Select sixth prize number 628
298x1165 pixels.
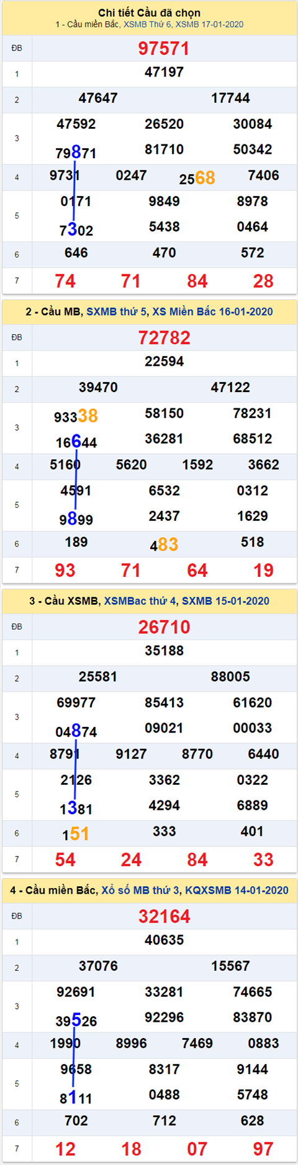tap(253, 1121)
